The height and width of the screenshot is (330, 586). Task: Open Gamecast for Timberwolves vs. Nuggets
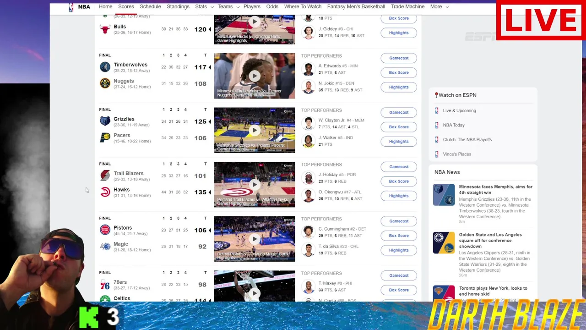coord(399,58)
